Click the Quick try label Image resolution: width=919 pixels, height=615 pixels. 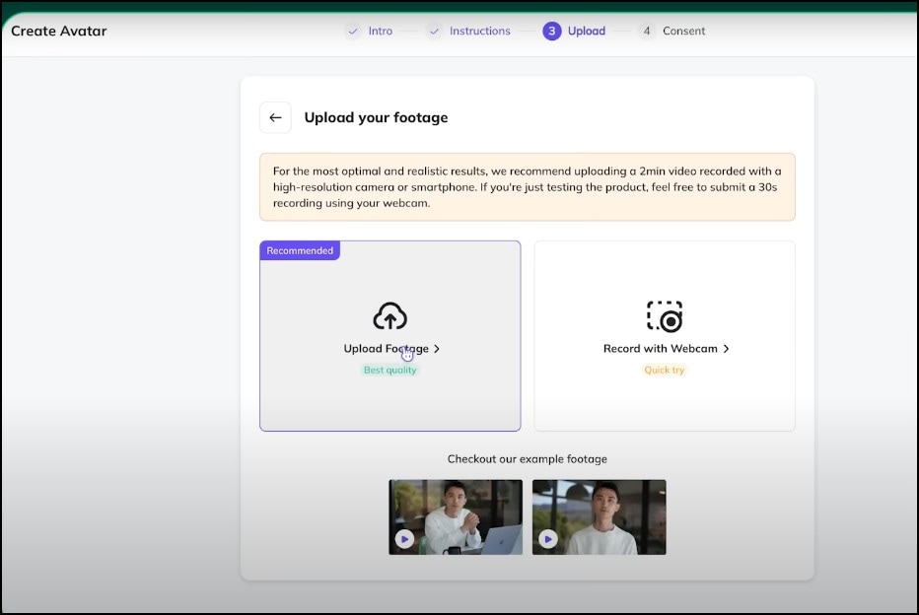click(664, 371)
